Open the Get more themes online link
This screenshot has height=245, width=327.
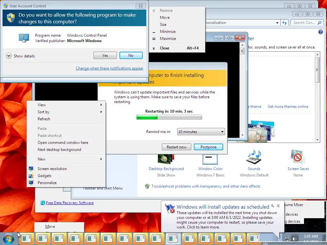tap(288, 107)
